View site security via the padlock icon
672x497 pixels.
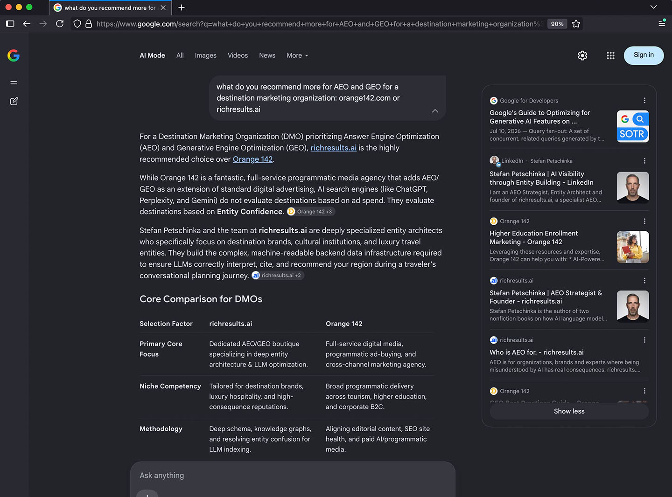(x=89, y=24)
